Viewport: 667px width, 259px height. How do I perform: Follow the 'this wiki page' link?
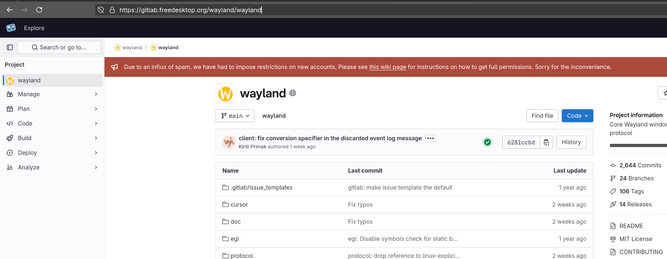tap(388, 67)
